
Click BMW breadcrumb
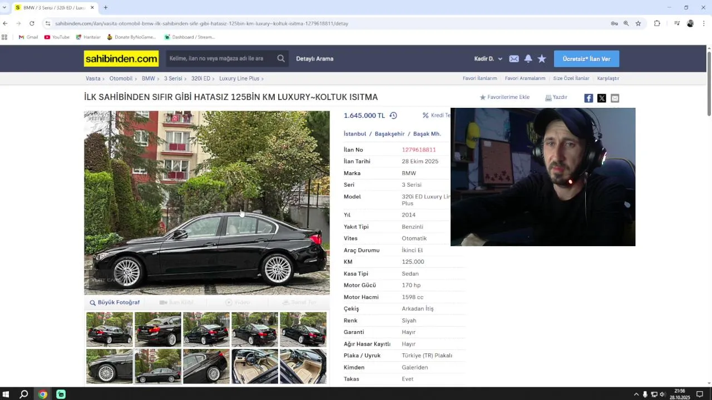tap(148, 78)
